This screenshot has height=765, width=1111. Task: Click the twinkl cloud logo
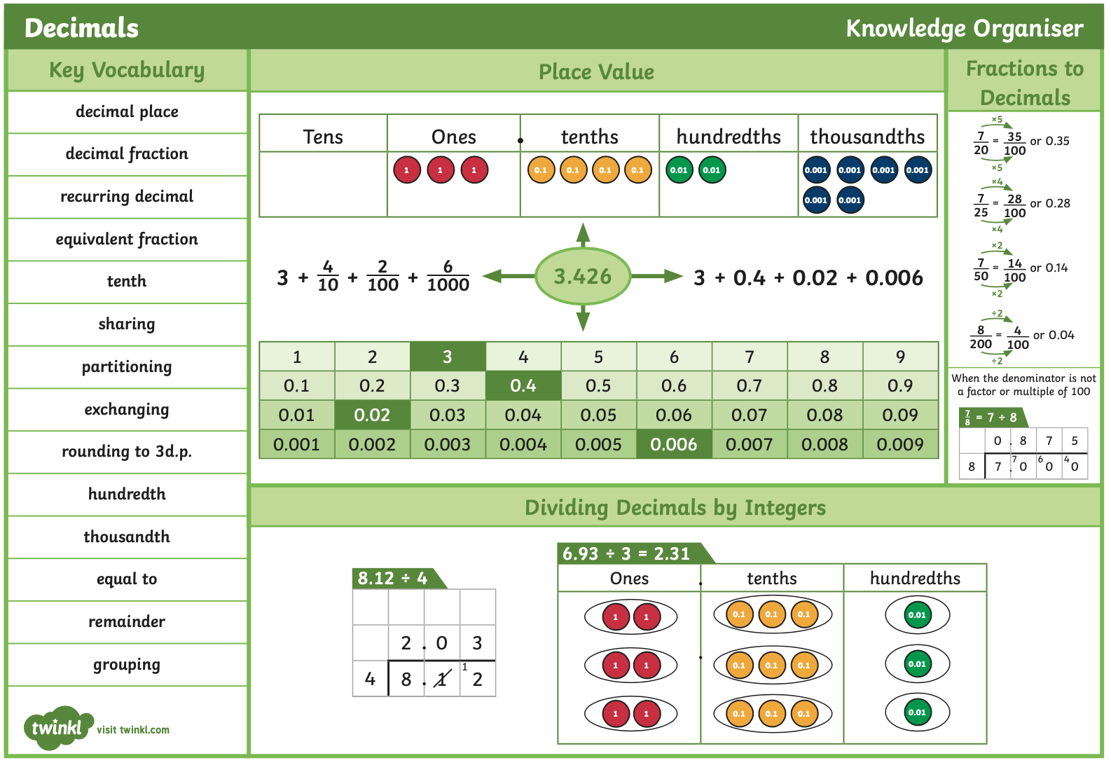click(x=57, y=728)
